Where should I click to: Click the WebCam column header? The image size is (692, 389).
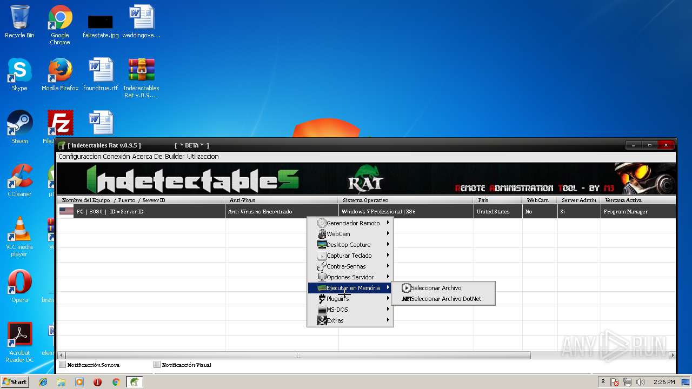(540, 200)
